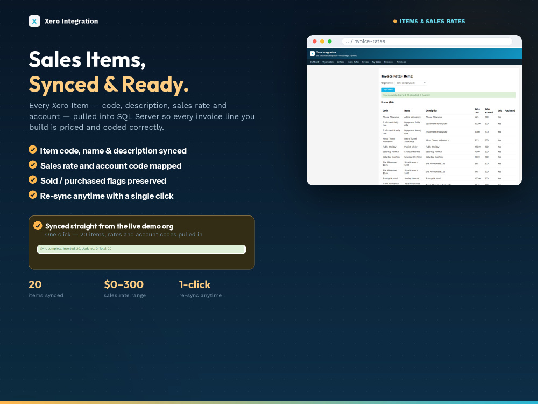Screen dimensions: 538x404
Task: Click the 'Sync complete' bar inside the gold callout box
Action: [x=141, y=249]
